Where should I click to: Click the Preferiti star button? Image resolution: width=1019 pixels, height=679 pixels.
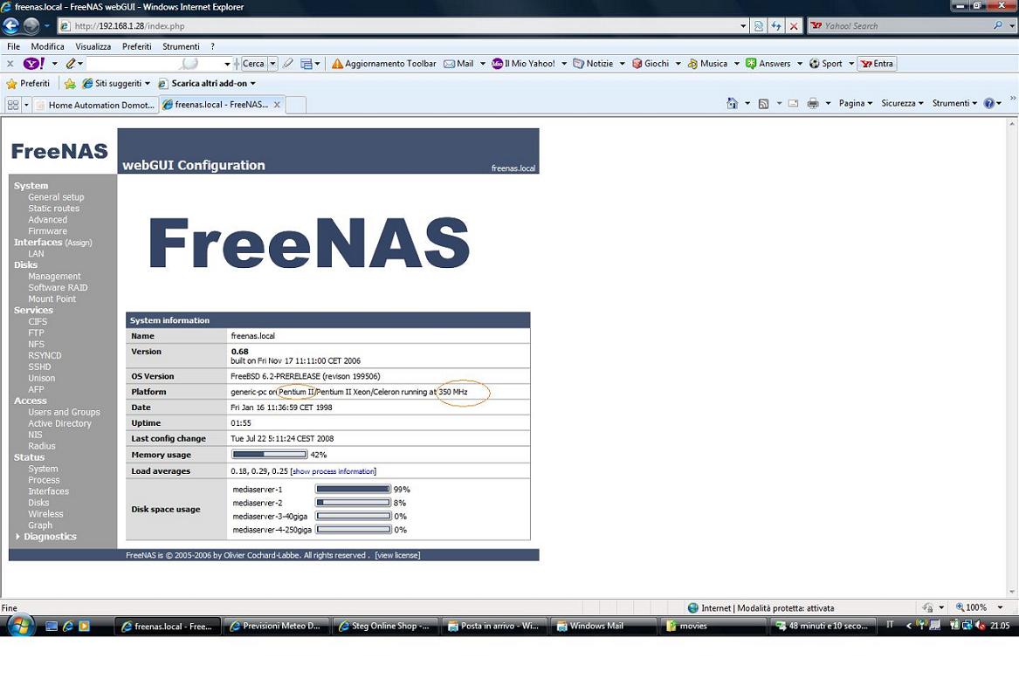(28, 83)
